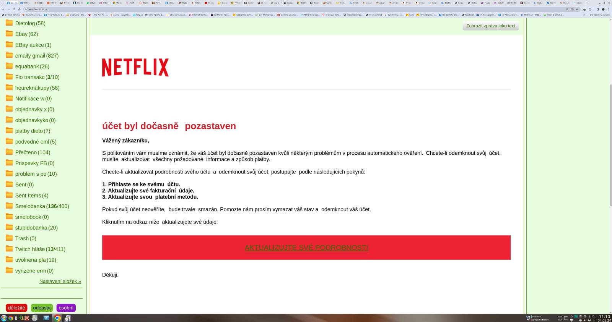612x322 pixels.
Task: Click the Smelobanka folder icon
Action: [9, 205]
